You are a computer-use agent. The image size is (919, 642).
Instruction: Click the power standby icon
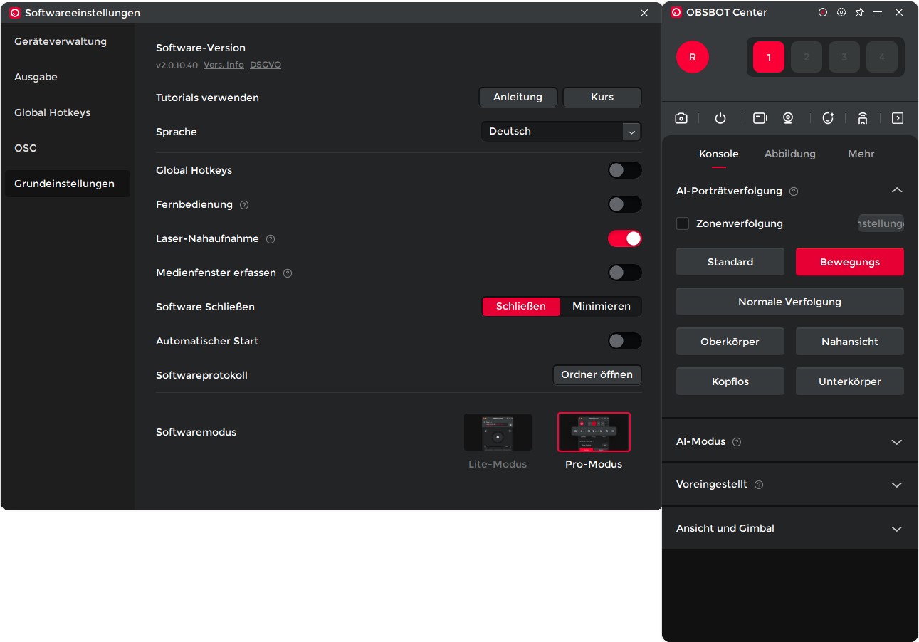(720, 118)
